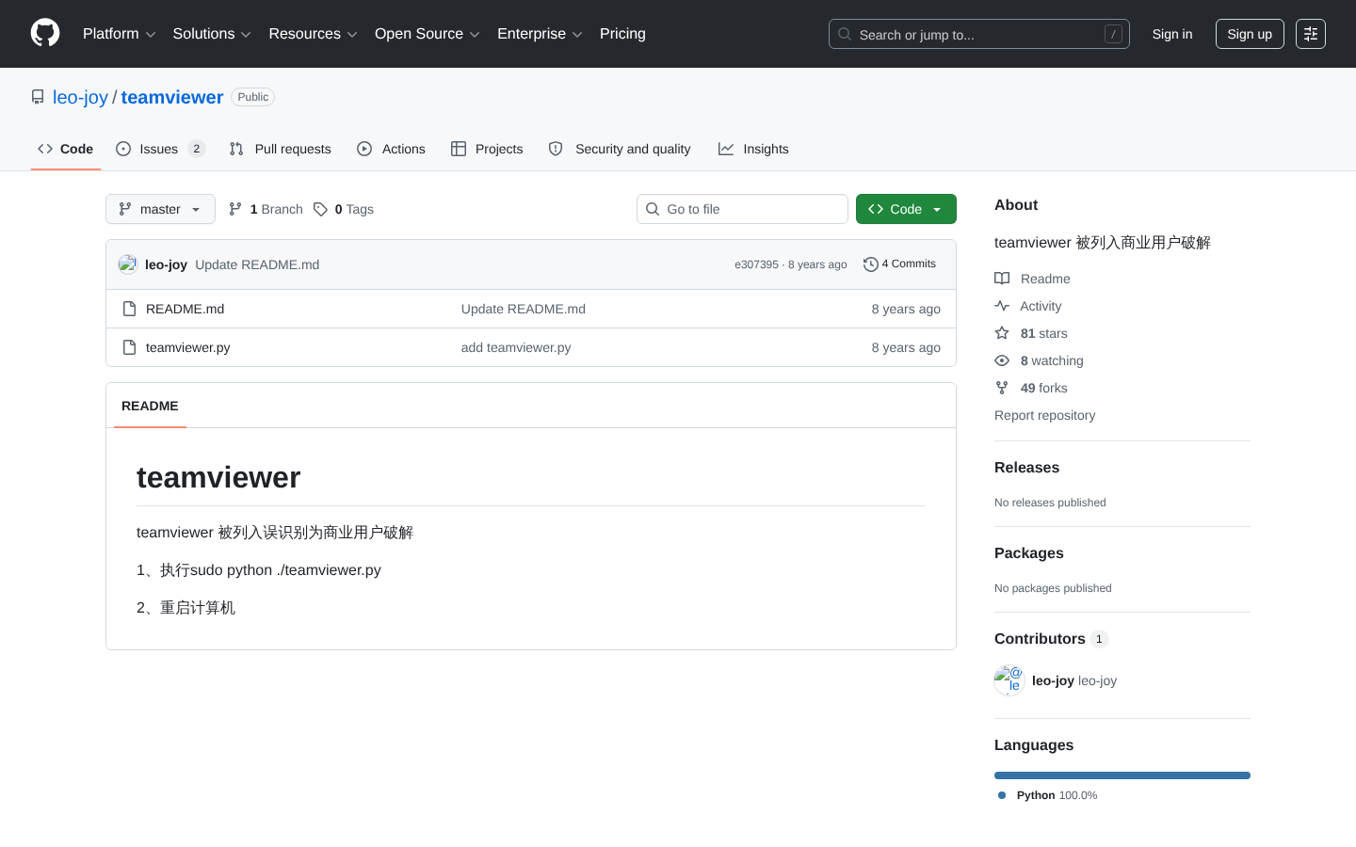Click the Pull requests icon
Image resolution: width=1356 pixels, height=847 pixels.
(236, 149)
